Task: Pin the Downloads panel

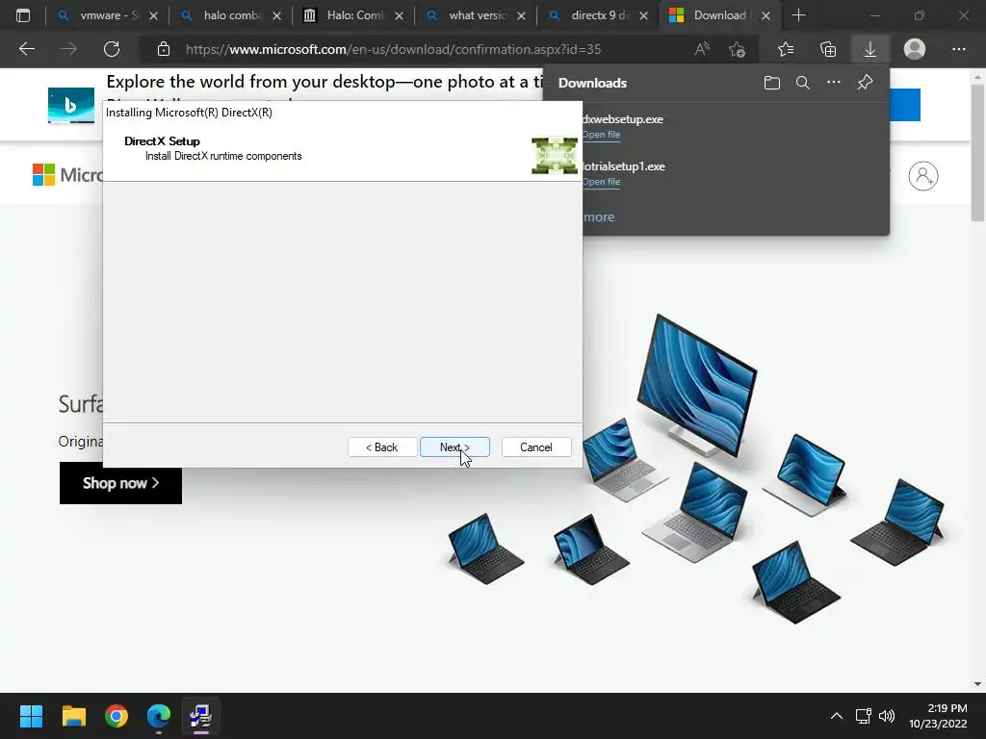Action: [x=866, y=83]
